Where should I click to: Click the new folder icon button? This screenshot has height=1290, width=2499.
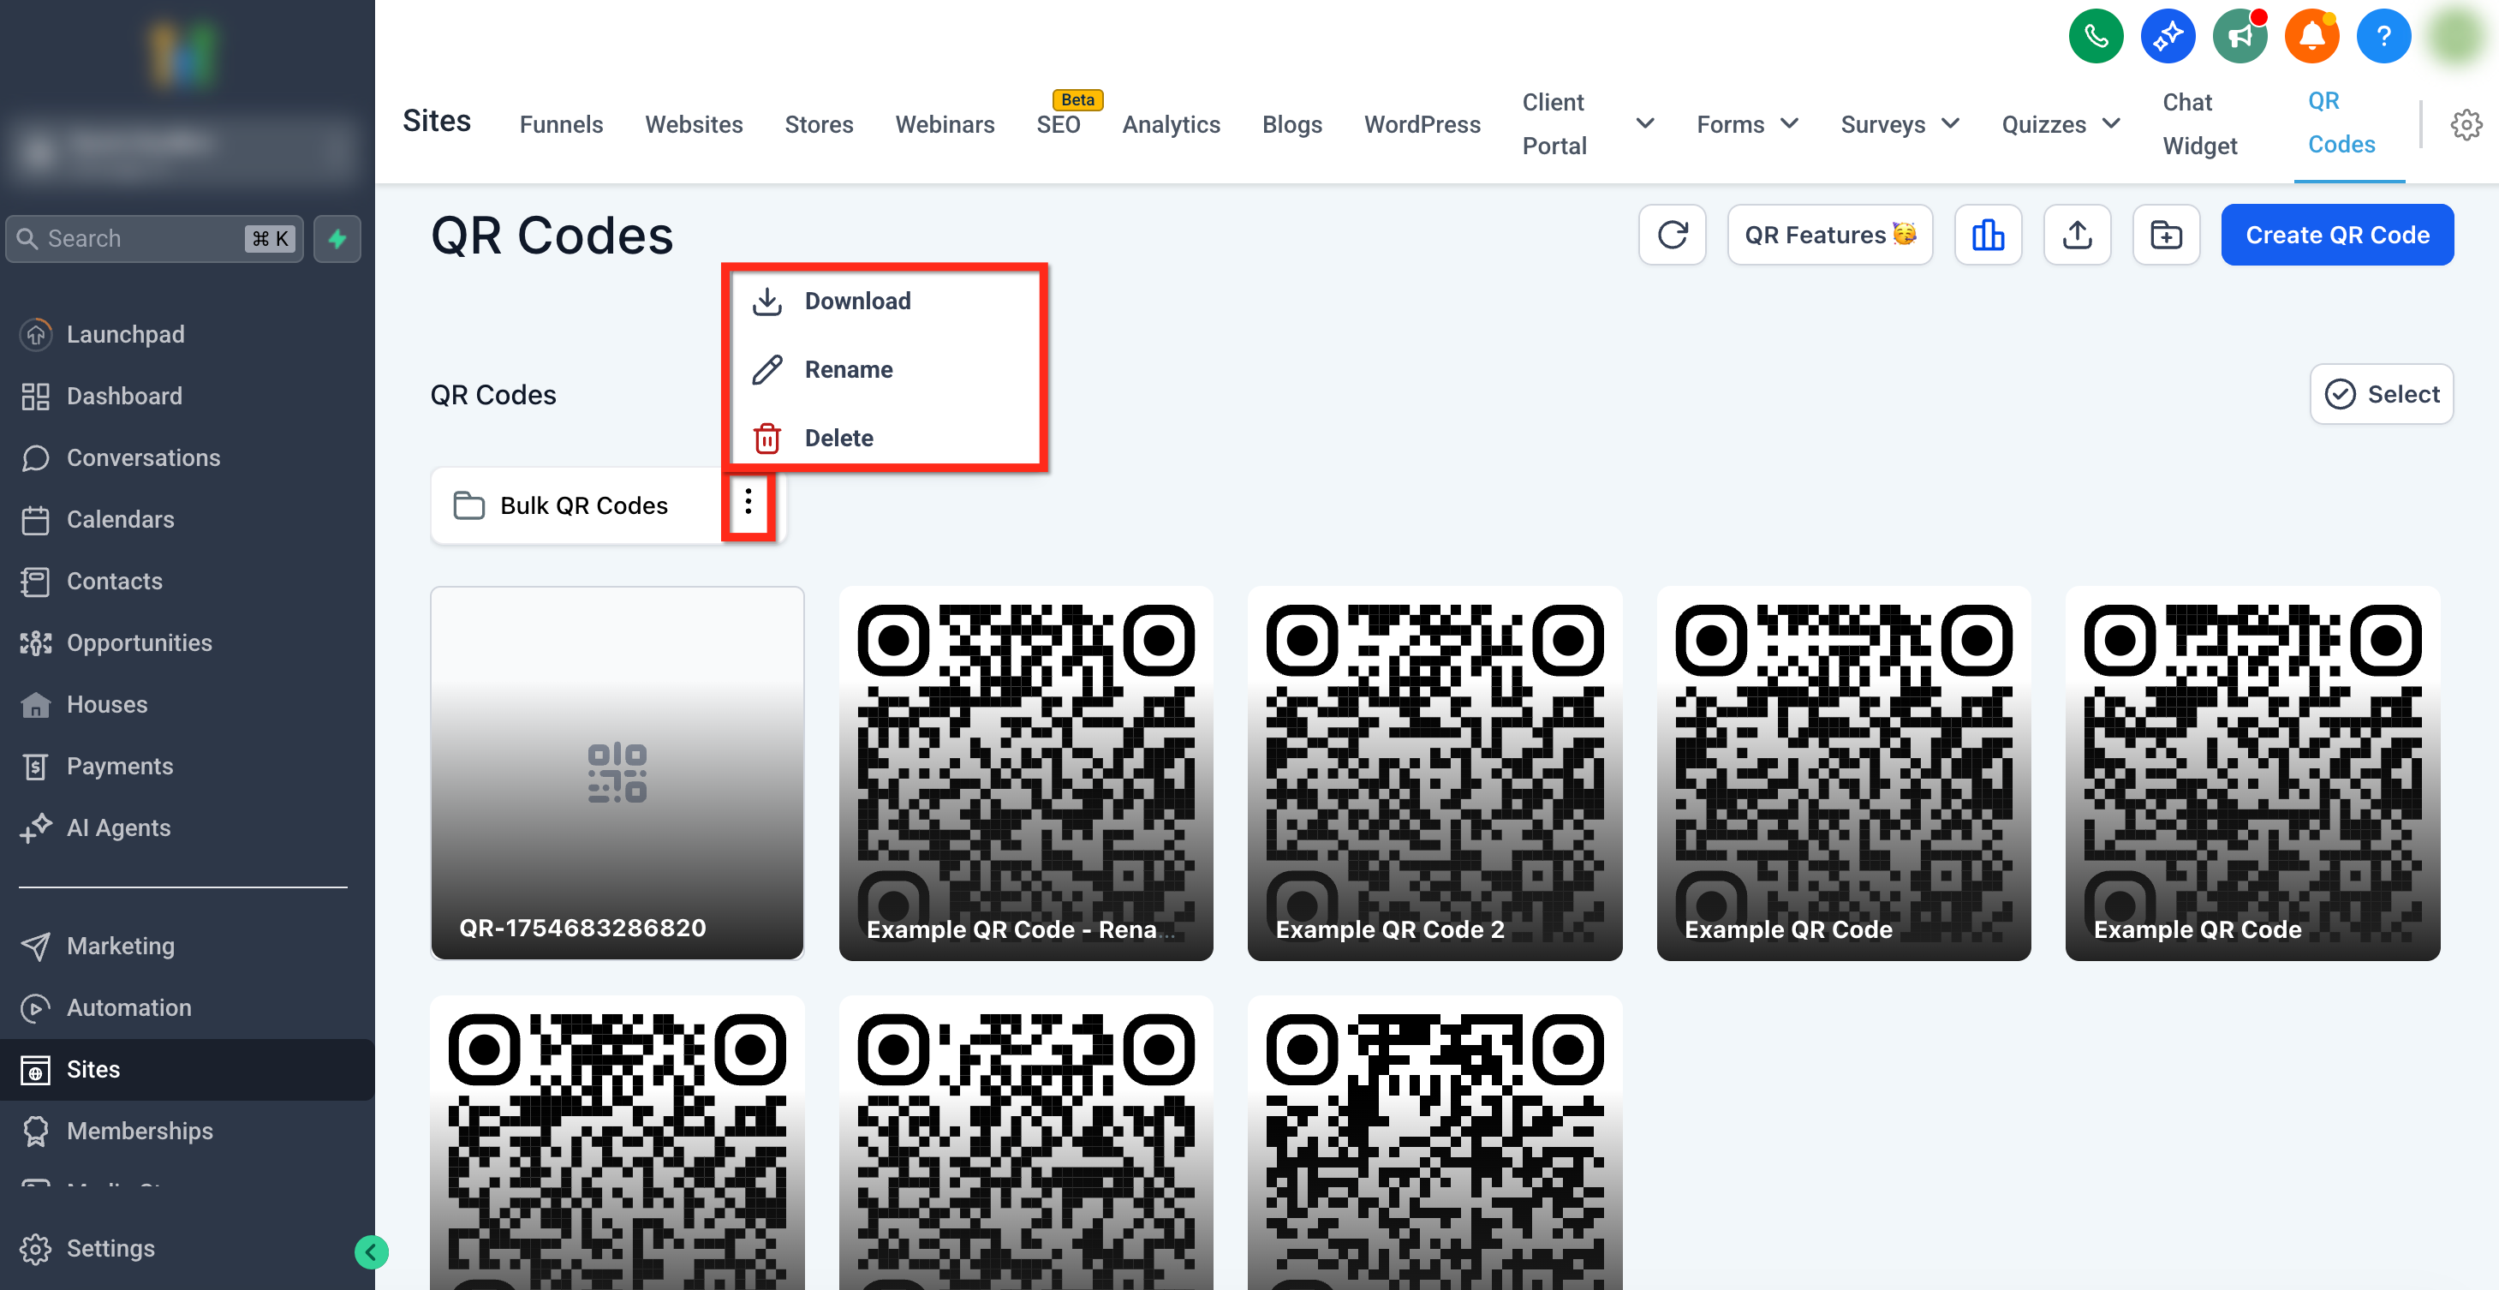click(x=2165, y=235)
